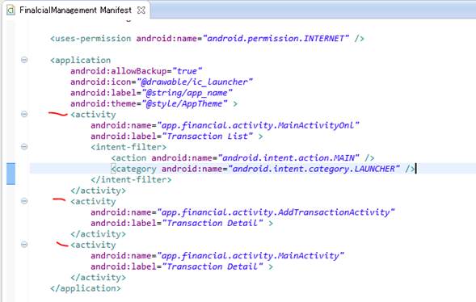Close the FinalcialManagement Manifest editor tab
The height and width of the screenshot is (302, 476).
click(141, 10)
